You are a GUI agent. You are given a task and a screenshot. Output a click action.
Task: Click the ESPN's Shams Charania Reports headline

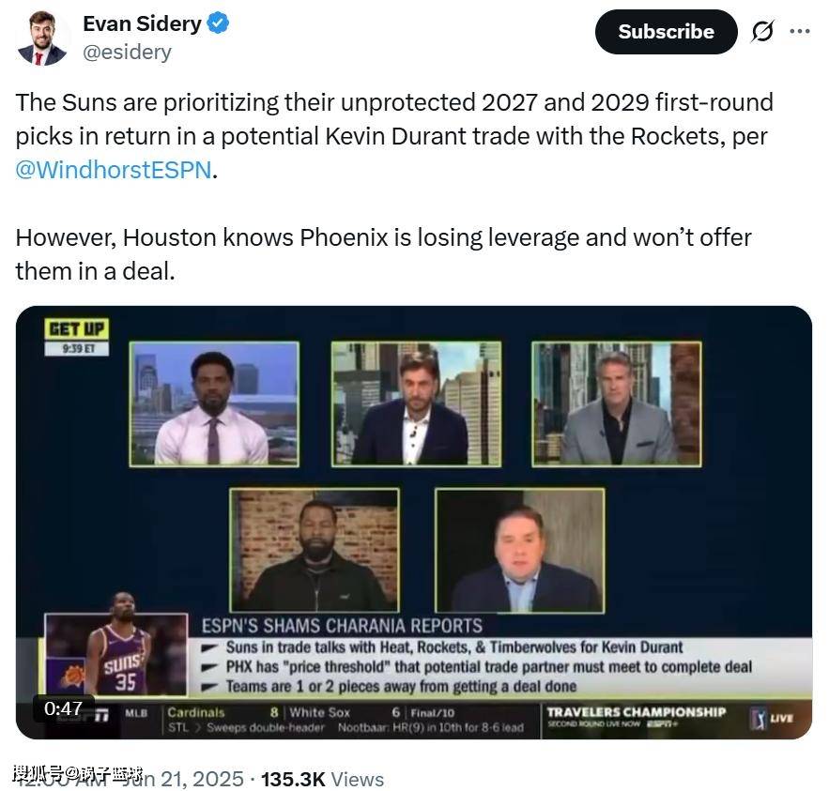click(342, 626)
